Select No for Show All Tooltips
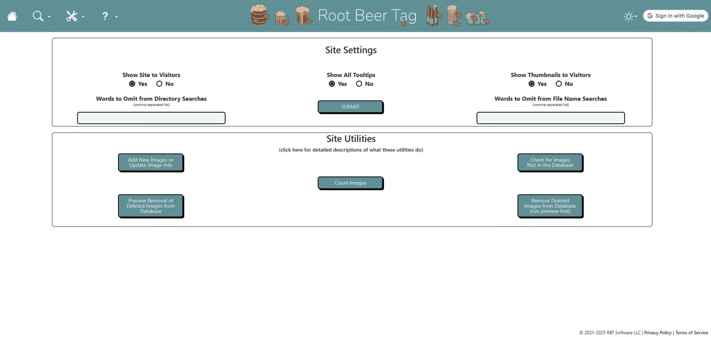This screenshot has width=711, height=337. pos(359,84)
